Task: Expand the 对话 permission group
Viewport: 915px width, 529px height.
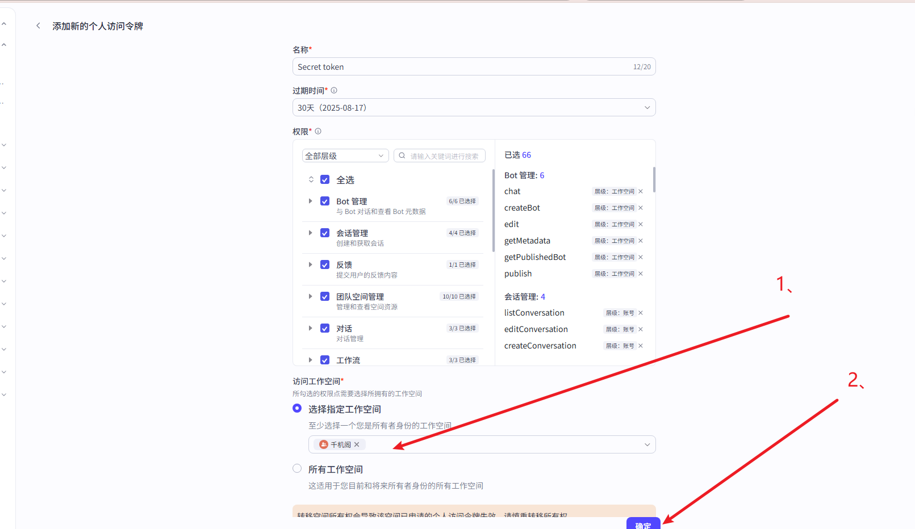Action: point(310,328)
